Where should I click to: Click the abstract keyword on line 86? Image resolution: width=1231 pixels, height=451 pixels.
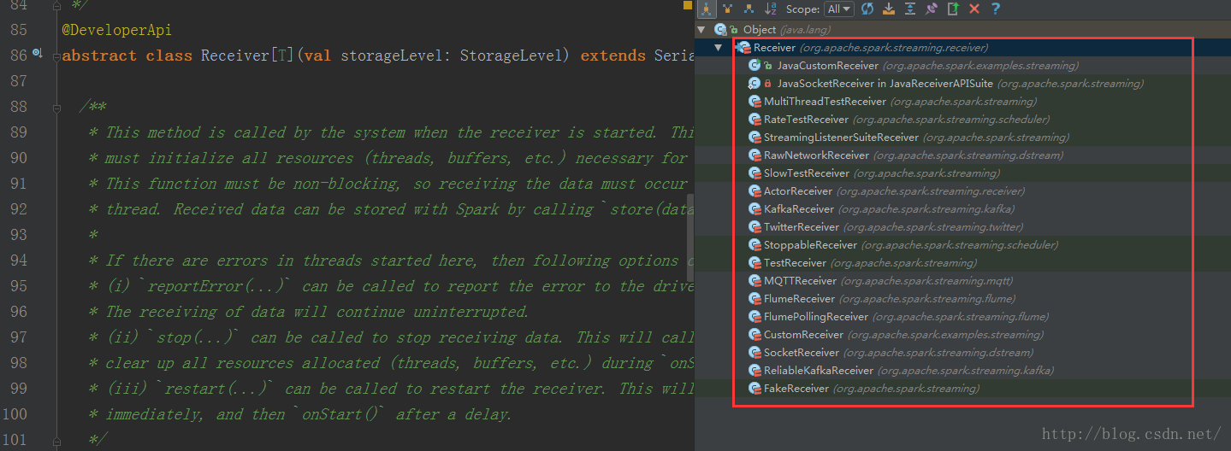[x=99, y=56]
